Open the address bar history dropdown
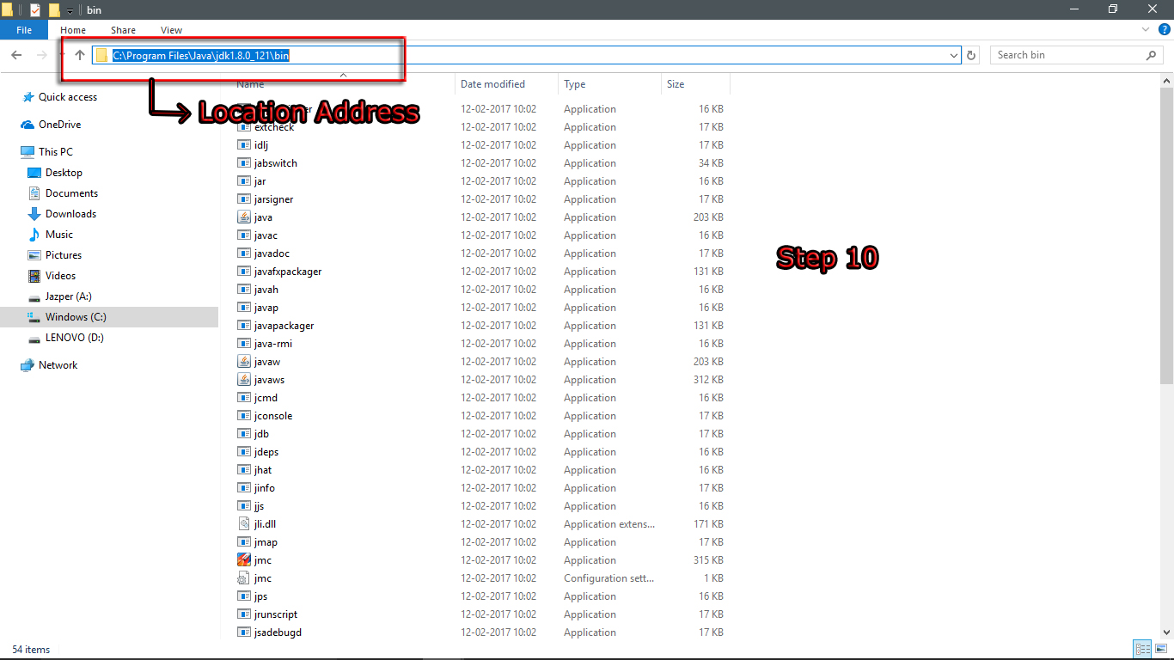 click(x=953, y=54)
